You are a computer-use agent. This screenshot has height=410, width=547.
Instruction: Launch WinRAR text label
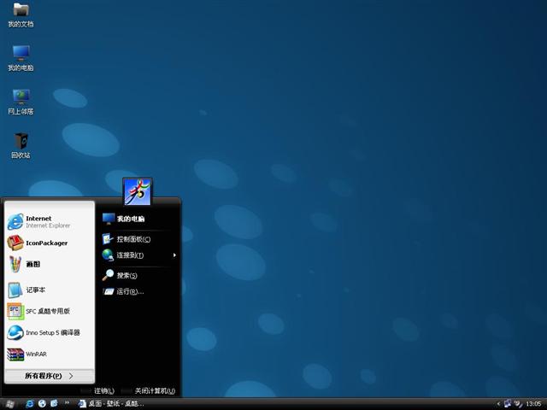36,354
